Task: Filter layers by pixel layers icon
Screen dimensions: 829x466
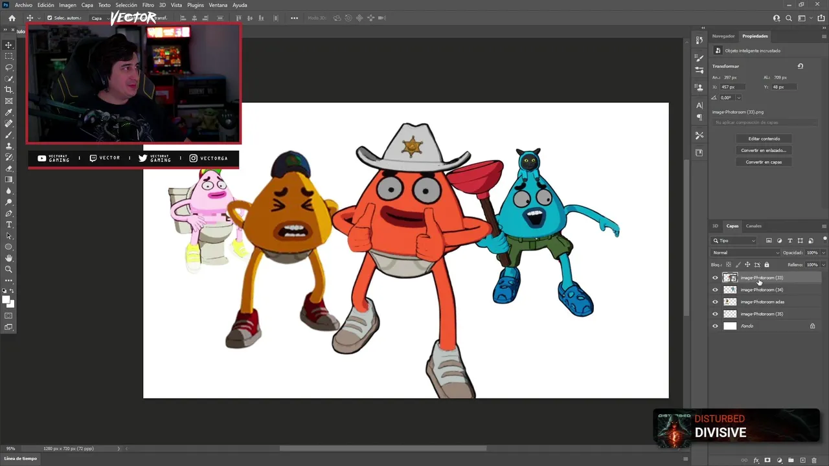Action: point(769,241)
